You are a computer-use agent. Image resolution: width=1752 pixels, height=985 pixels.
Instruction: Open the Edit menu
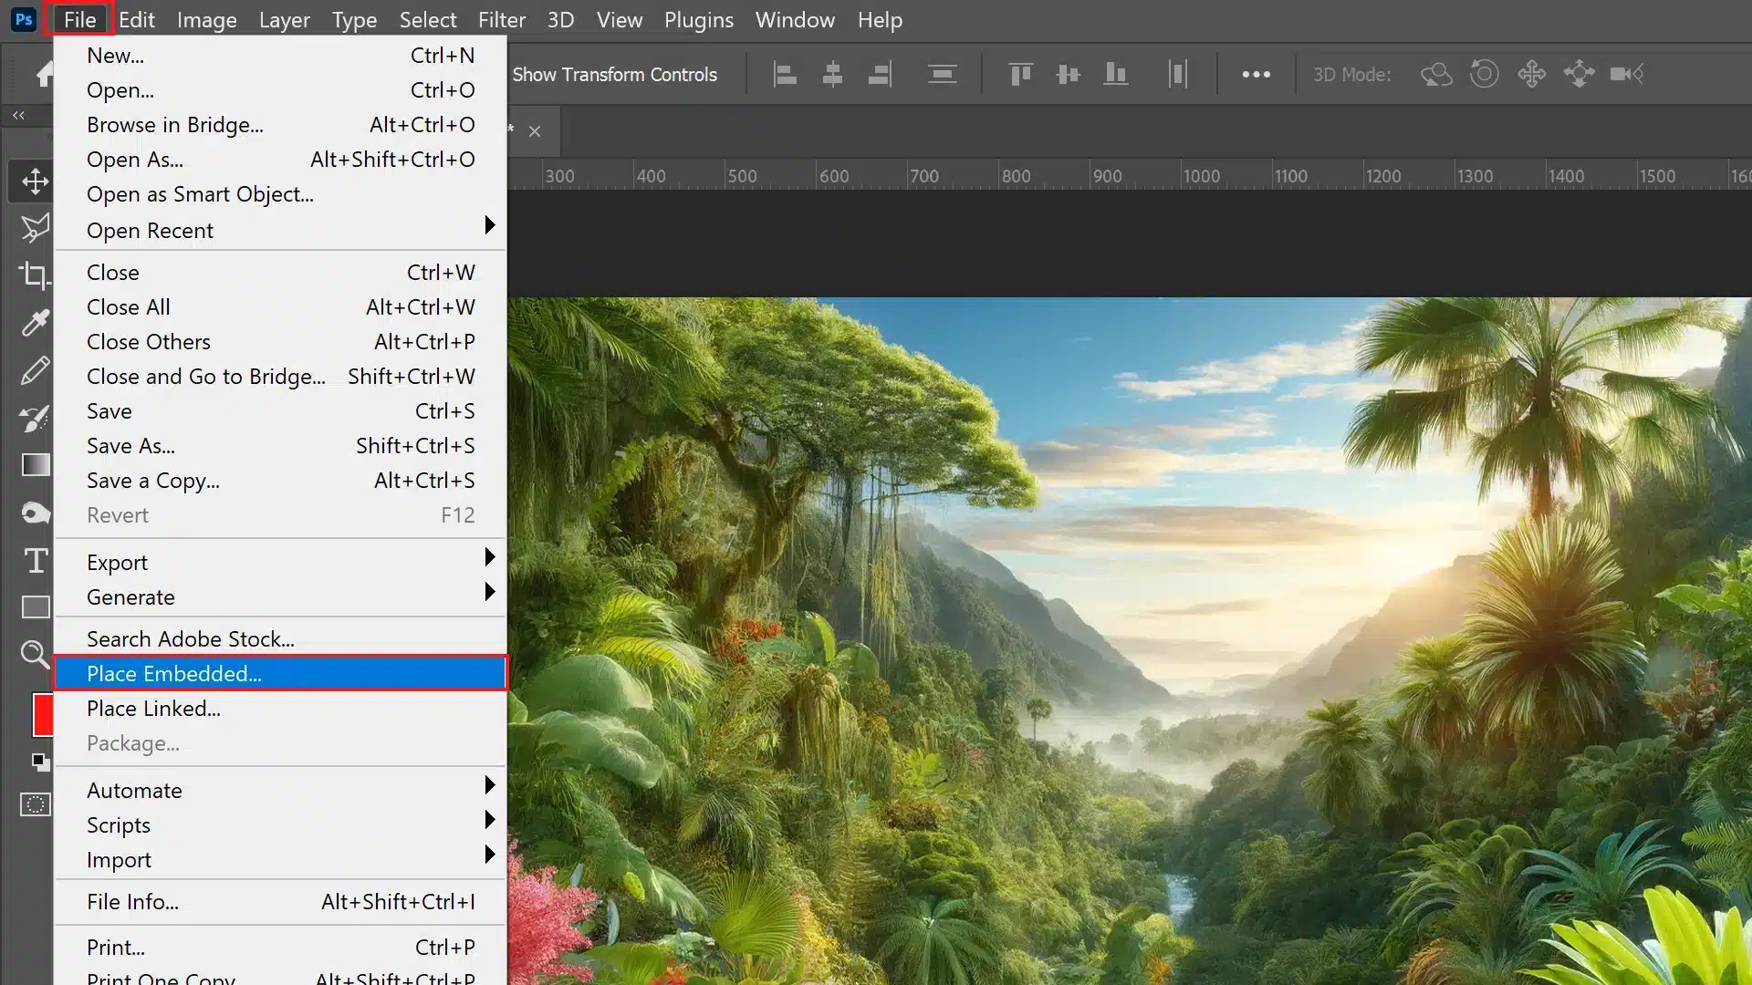coord(137,19)
